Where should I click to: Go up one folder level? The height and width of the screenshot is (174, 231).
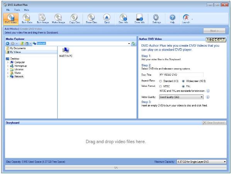[x=22, y=43]
